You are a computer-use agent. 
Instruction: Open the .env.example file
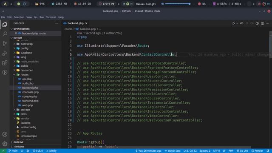pyautogui.click(x=28, y=136)
